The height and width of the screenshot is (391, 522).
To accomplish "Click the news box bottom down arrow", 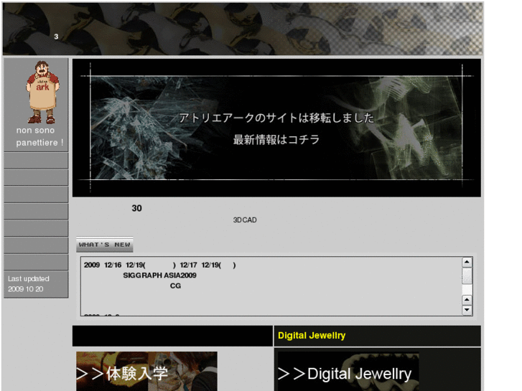I will (467, 310).
